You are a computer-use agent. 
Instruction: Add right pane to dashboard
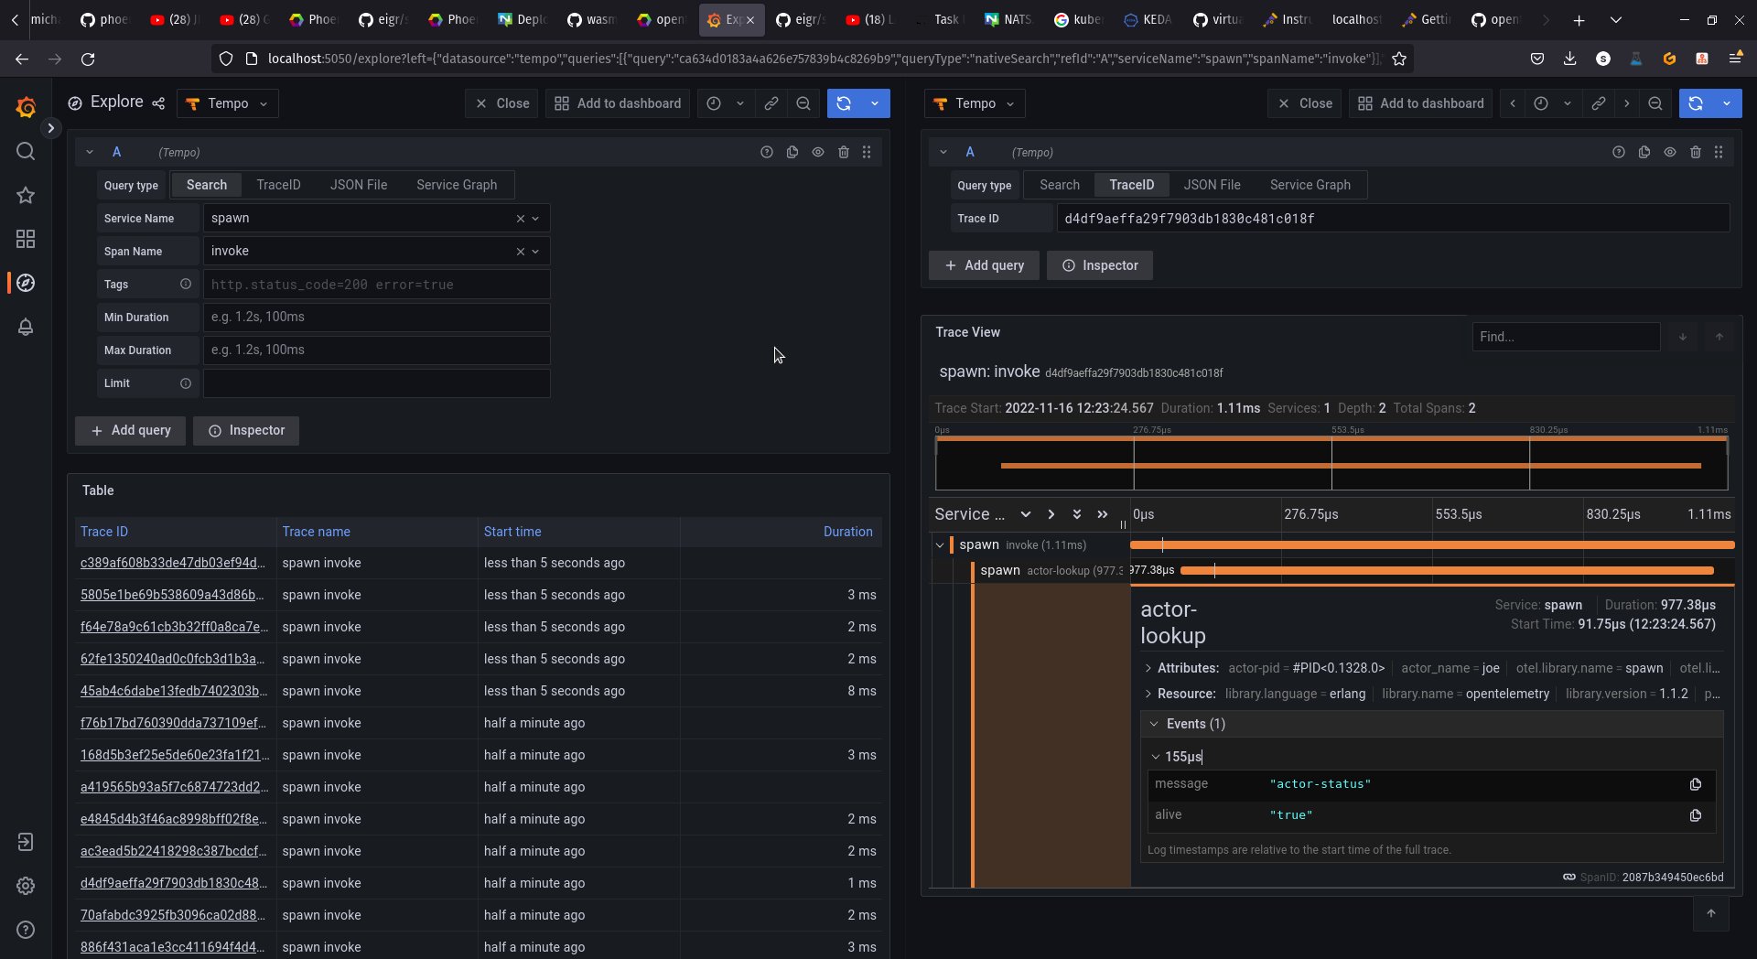1420,103
